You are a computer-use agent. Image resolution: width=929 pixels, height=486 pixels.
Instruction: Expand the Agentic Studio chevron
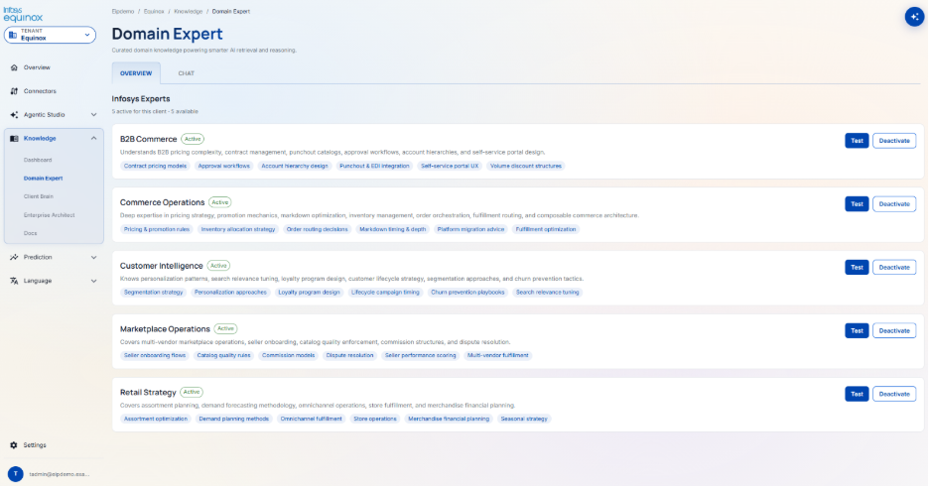[93, 115]
